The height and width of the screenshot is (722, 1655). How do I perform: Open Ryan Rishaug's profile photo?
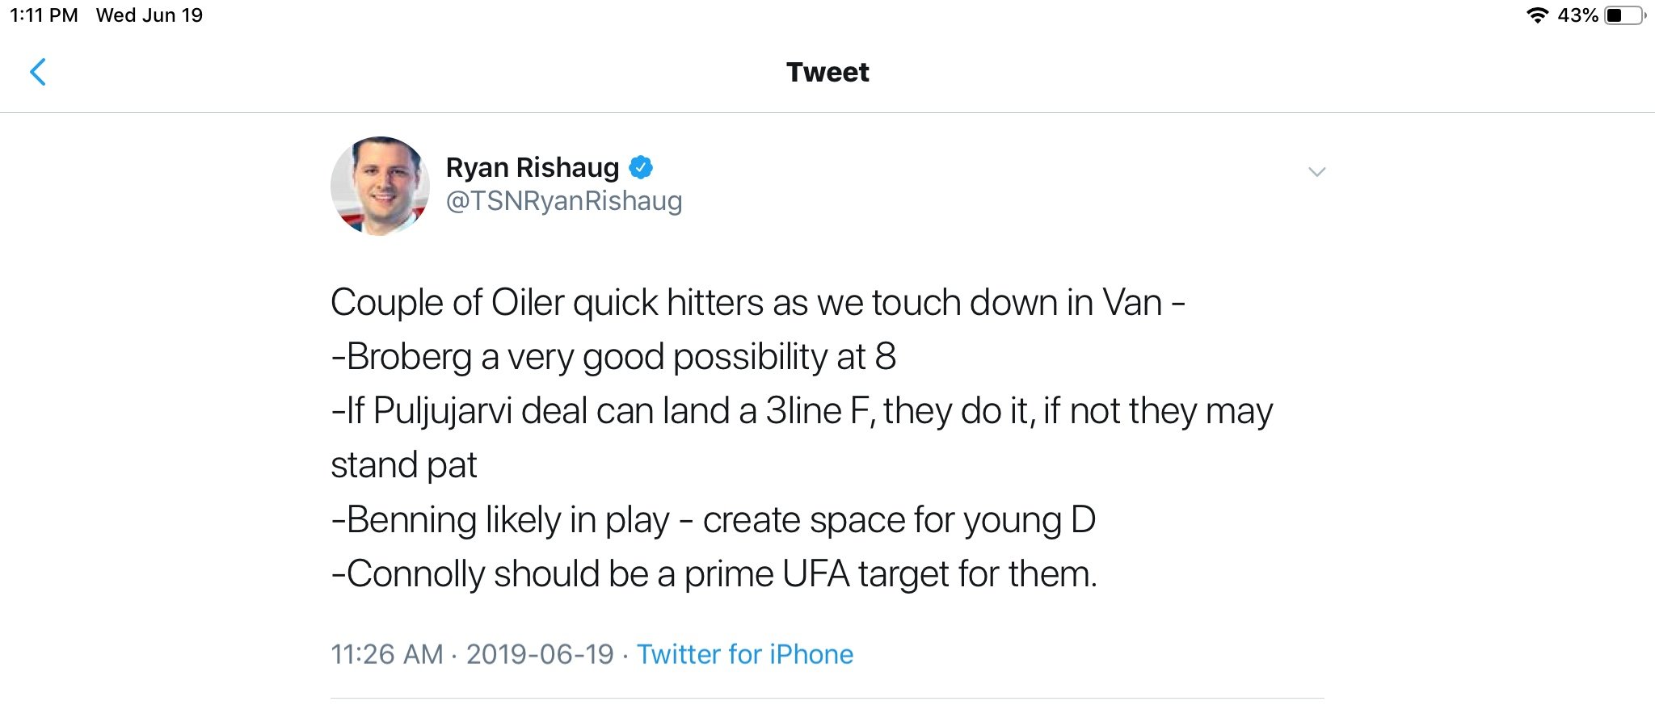(380, 186)
